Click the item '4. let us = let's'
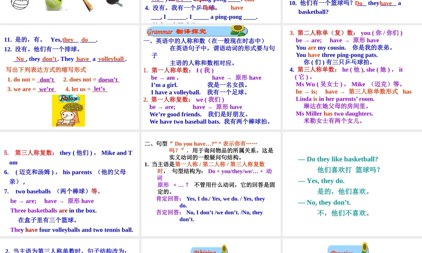The width and height of the screenshot is (422, 253). [87, 89]
